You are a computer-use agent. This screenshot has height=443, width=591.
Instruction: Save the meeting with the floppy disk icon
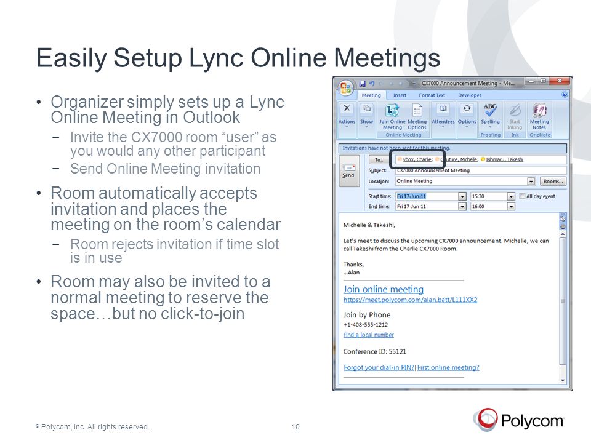tap(362, 84)
